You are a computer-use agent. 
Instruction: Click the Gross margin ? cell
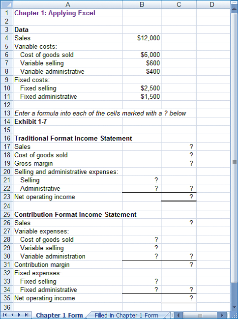pyautogui.click(x=179, y=163)
